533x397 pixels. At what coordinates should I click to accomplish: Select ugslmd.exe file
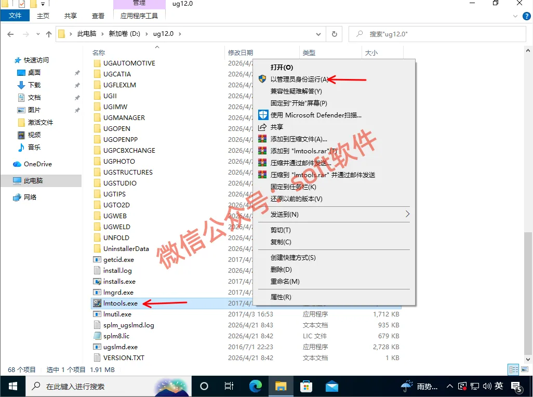tap(121, 347)
